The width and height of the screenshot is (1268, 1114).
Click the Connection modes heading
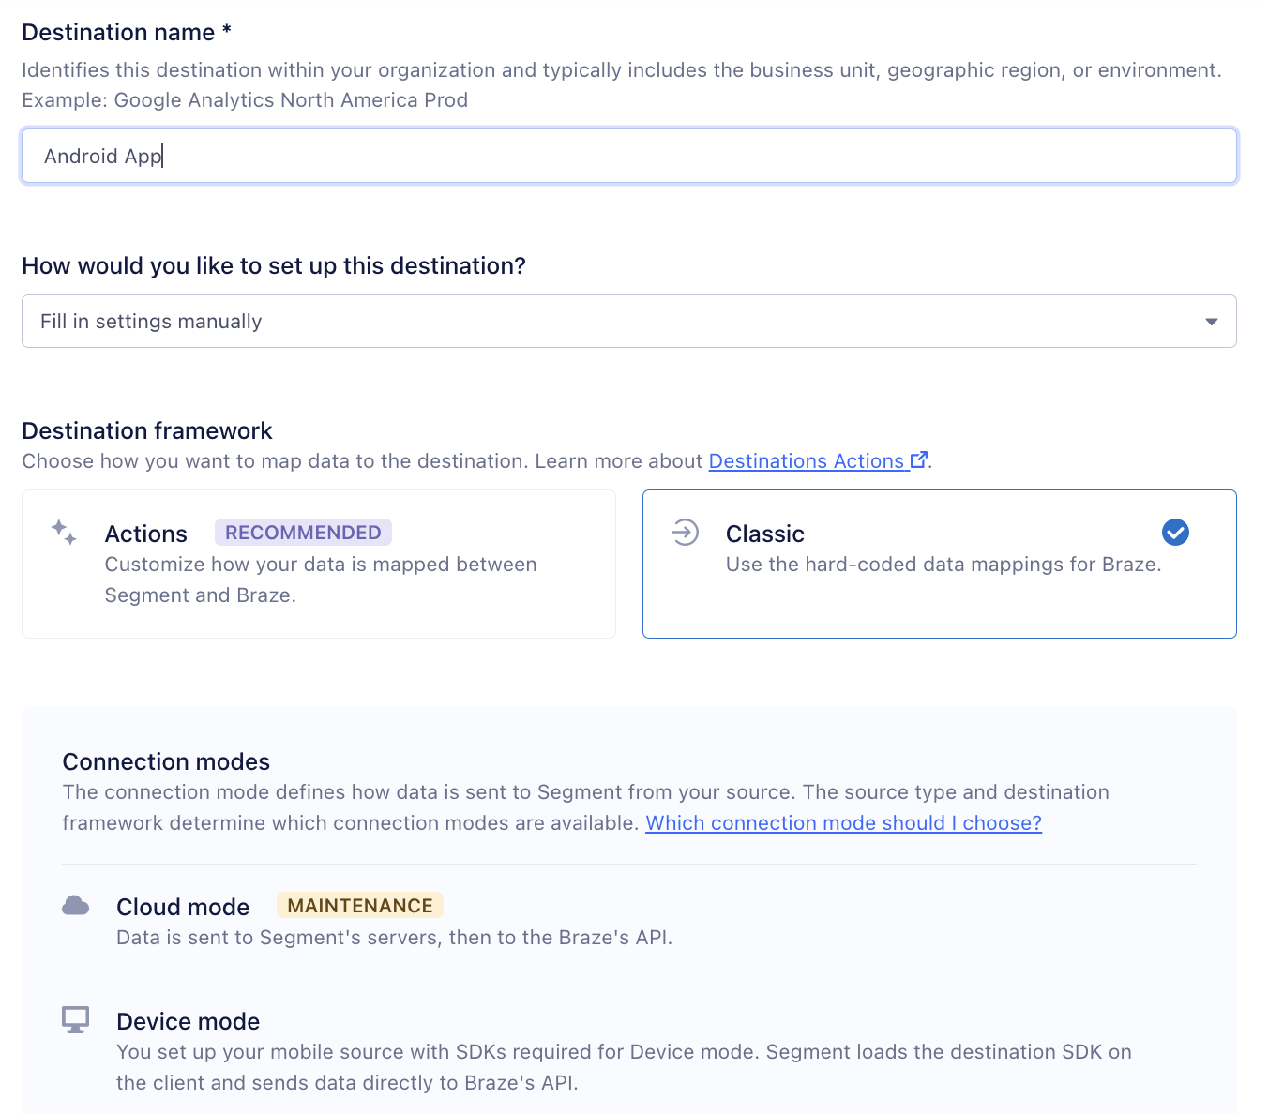166,761
